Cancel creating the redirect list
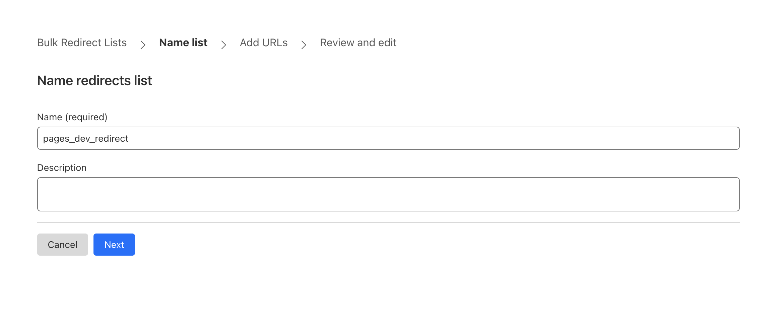Screen dimensions: 778x329 (63, 245)
